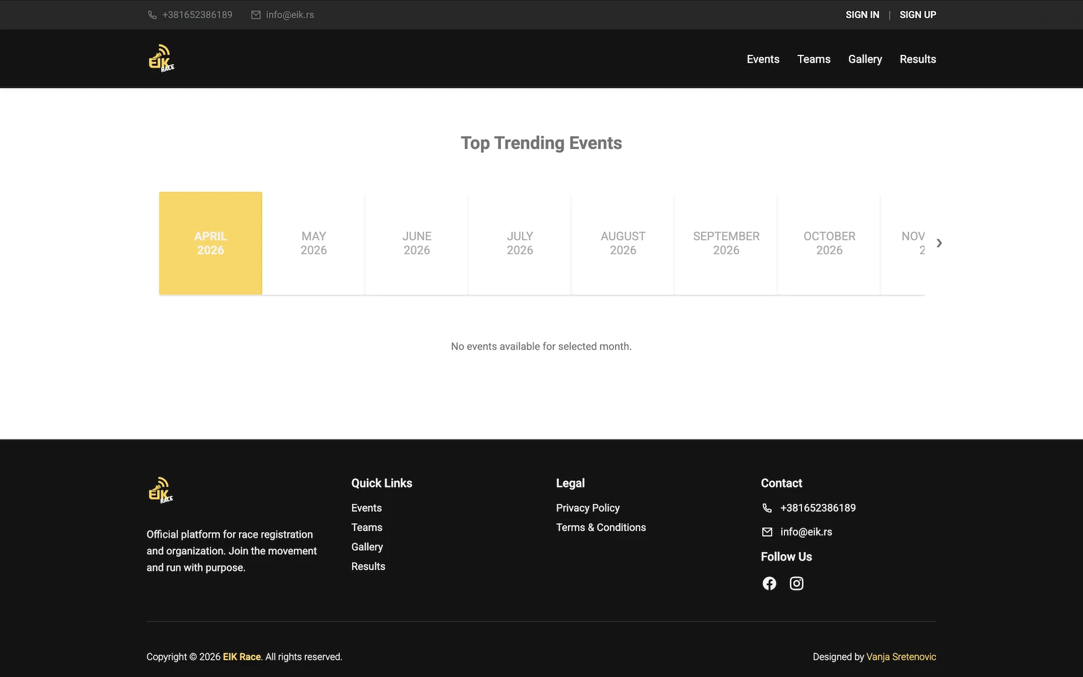Open the Privacy Policy footer link
1083x677 pixels.
pos(588,508)
